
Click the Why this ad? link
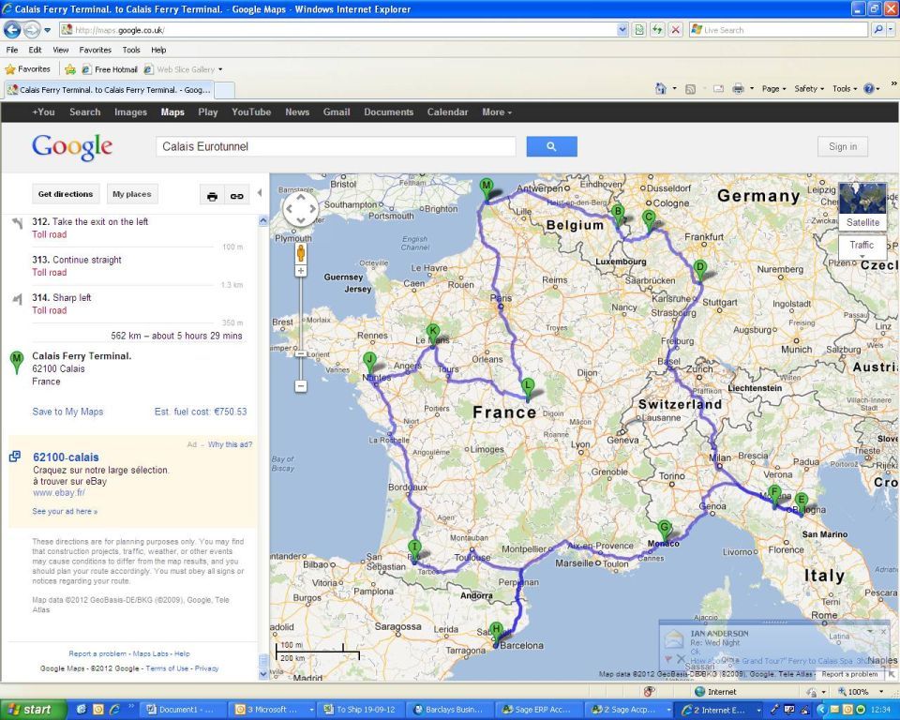231,444
